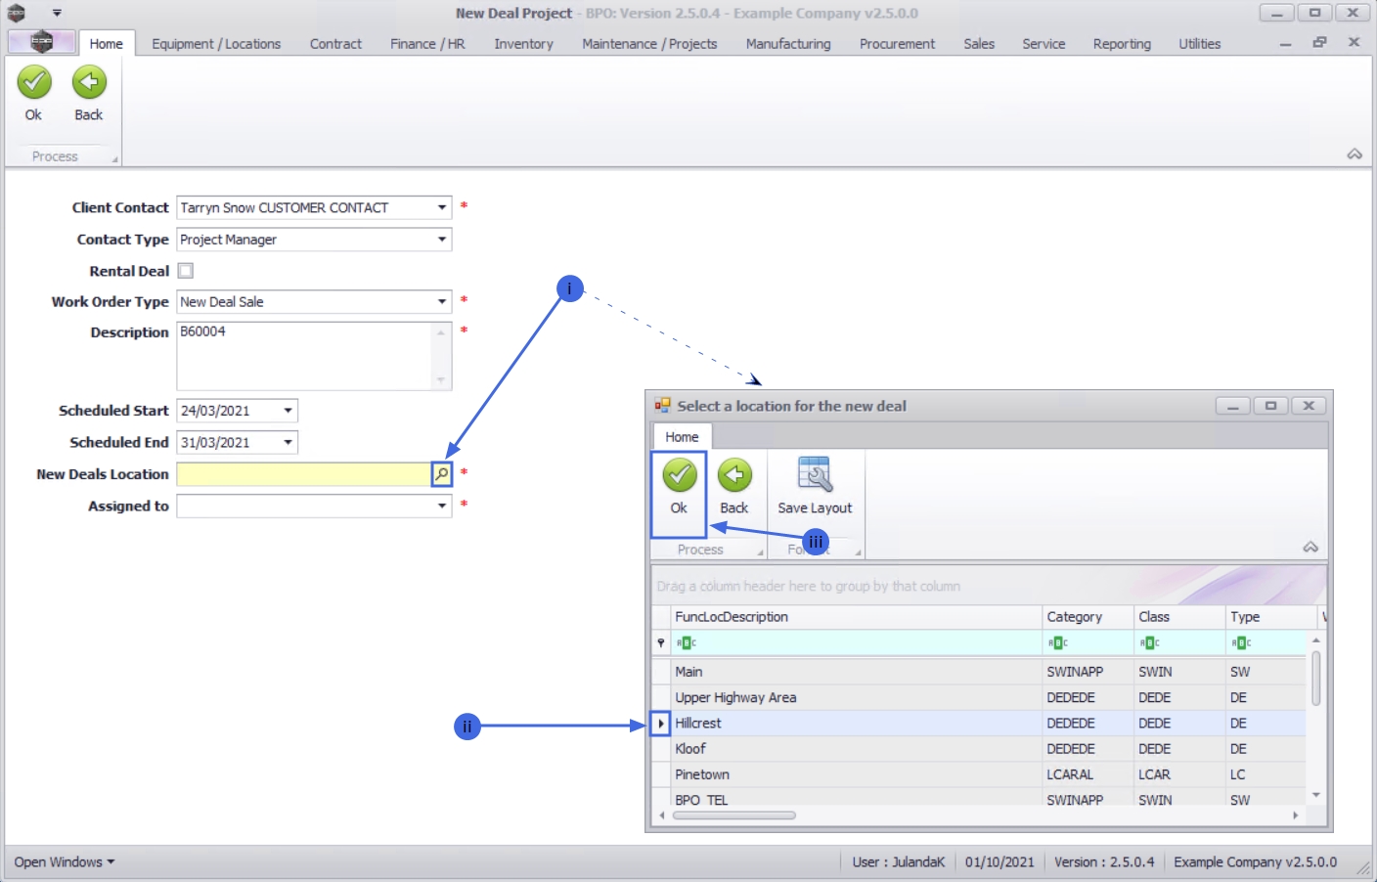
Task: Click Category column filter condition icon
Action: point(1057,642)
